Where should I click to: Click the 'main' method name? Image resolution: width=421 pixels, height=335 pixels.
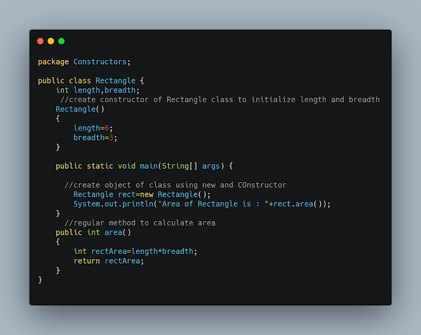pyautogui.click(x=148, y=166)
